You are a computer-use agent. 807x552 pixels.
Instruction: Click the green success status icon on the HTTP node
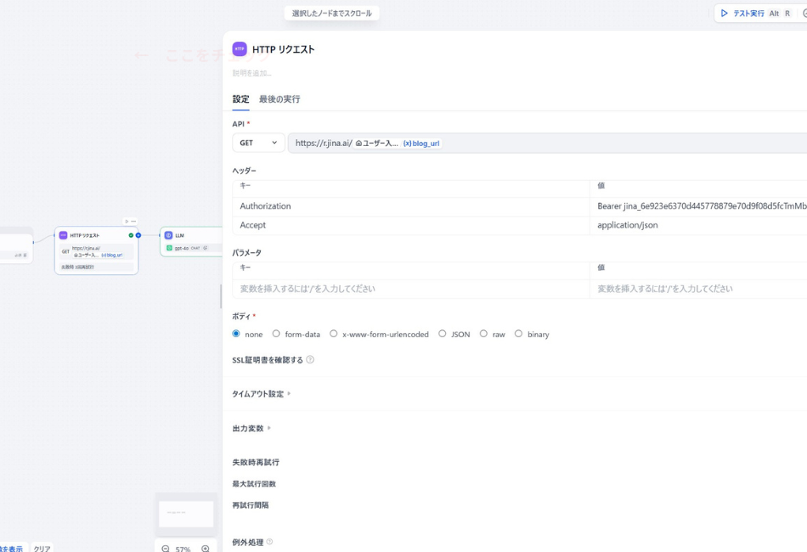131,234
